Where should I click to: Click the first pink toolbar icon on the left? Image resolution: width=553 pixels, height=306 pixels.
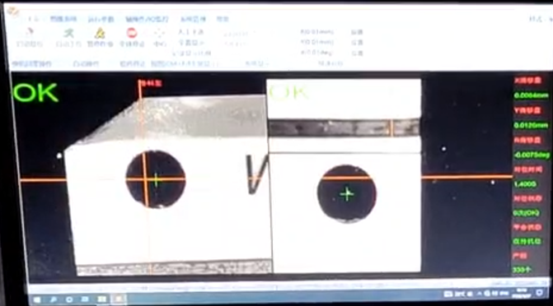click(x=30, y=32)
